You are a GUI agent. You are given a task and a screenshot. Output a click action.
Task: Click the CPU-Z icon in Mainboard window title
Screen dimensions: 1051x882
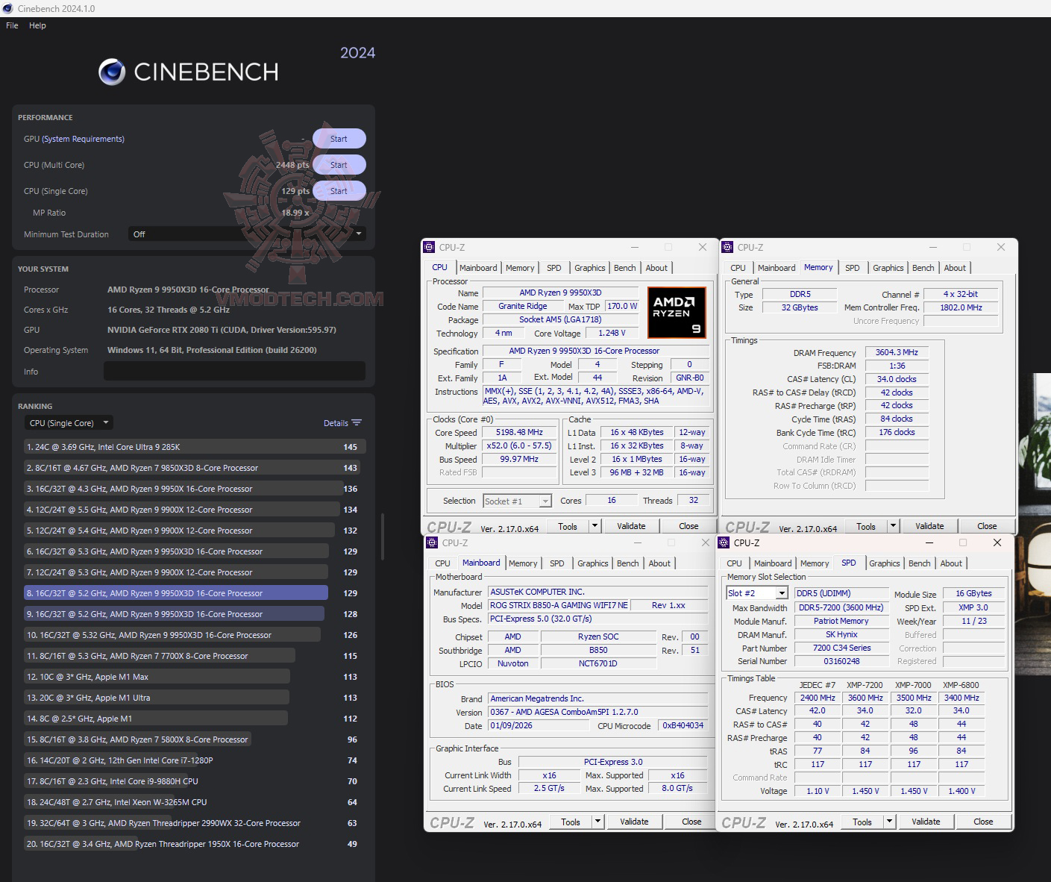click(432, 542)
